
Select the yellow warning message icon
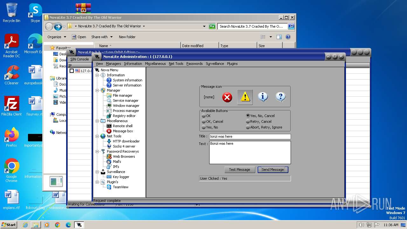pos(245,97)
